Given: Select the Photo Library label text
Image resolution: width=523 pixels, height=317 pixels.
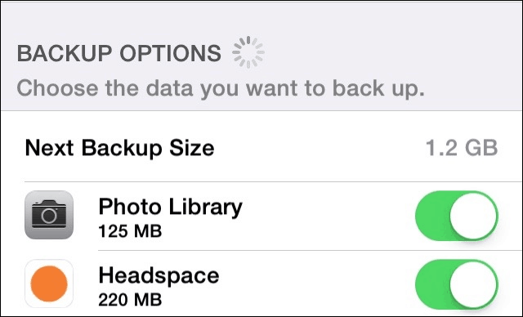Looking at the screenshot, I should (171, 207).
